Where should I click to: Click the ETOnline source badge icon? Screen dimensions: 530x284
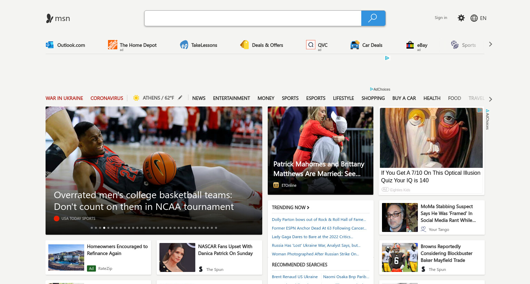[x=276, y=185]
